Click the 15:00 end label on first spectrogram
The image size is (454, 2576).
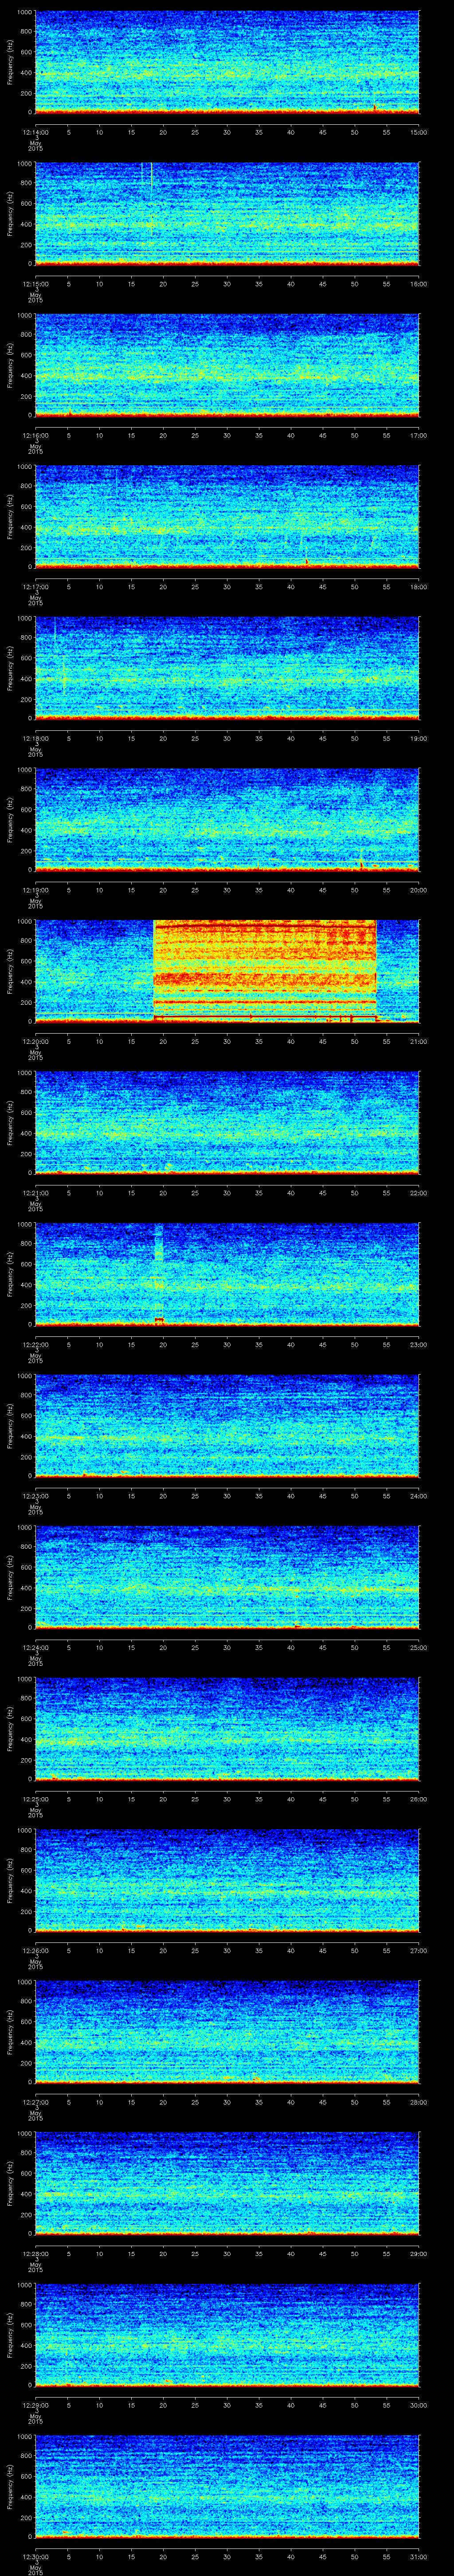[x=419, y=131]
